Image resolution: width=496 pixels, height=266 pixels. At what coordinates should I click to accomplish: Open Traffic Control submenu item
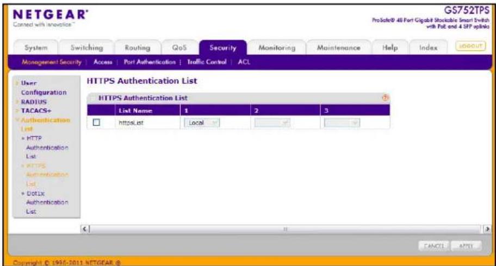pos(207,62)
